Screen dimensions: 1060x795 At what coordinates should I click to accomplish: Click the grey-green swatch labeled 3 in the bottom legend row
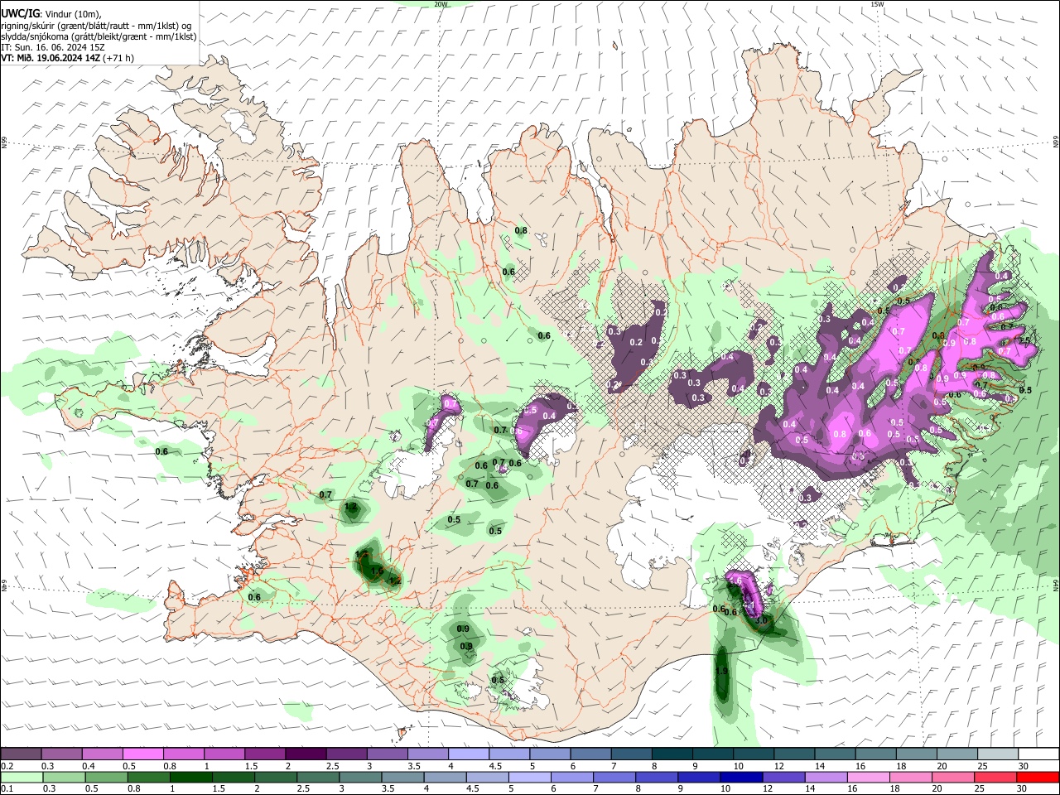[361, 778]
